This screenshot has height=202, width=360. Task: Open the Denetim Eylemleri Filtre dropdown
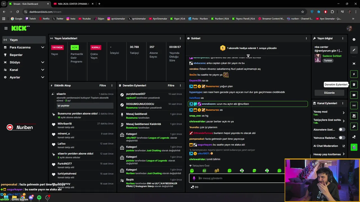pos(171,86)
